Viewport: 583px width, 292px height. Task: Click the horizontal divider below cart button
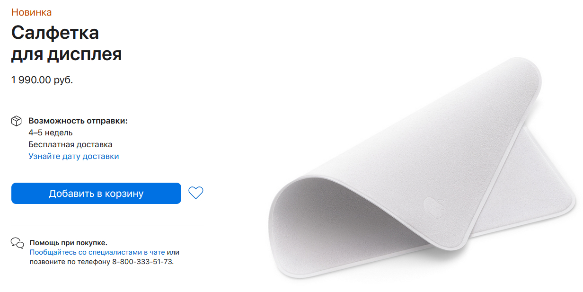tap(108, 225)
